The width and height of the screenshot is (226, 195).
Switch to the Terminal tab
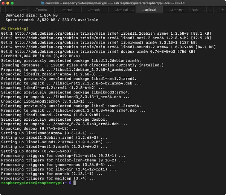click(41, 10)
